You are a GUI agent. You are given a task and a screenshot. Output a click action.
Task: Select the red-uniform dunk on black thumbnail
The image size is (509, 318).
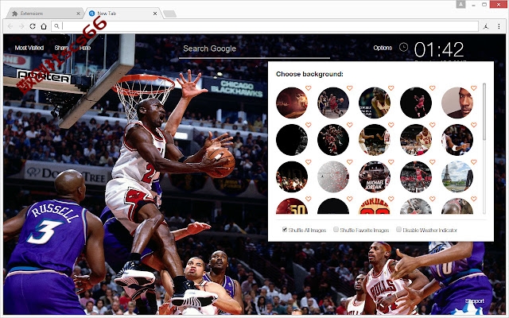(x=416, y=103)
